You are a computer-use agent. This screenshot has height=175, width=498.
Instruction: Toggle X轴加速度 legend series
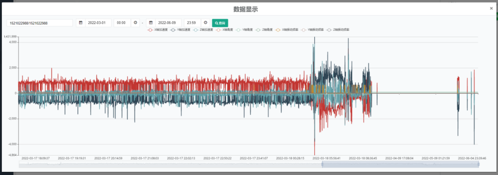[157, 30]
